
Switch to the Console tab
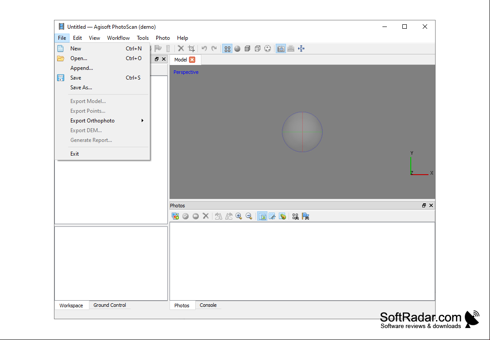208,305
